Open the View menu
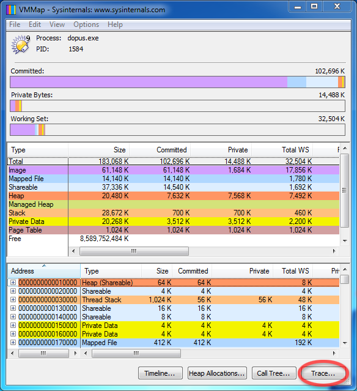This screenshot has width=357, height=391. pos(57,24)
